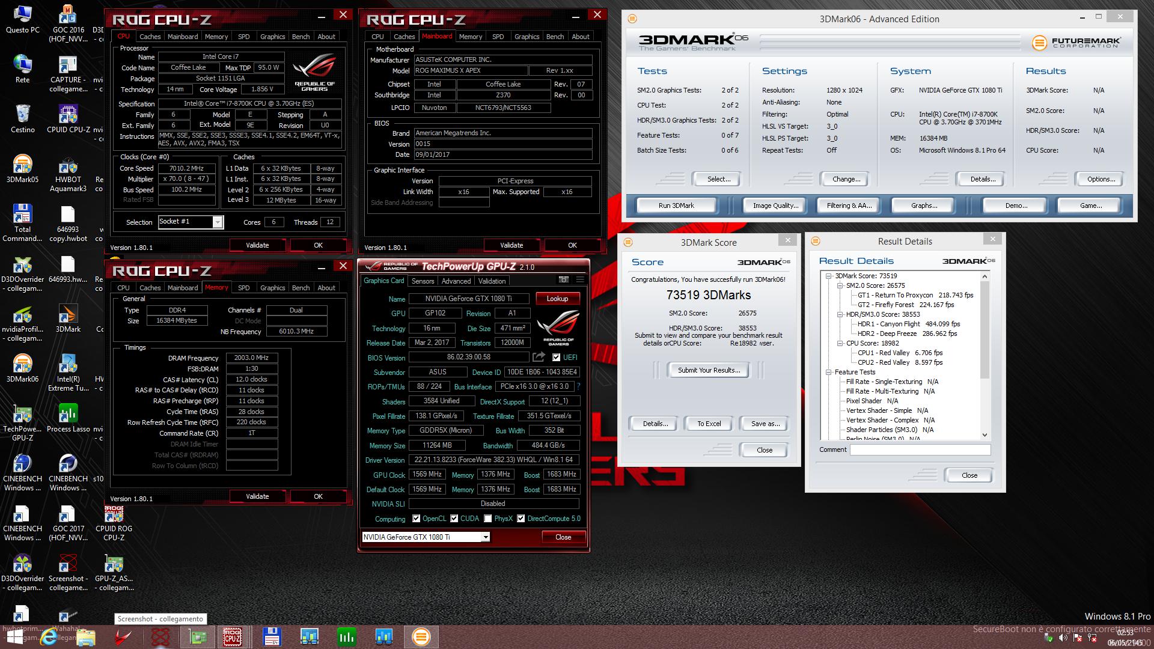Open Questo PC desktop icon
This screenshot has width=1154, height=649.
(22, 19)
